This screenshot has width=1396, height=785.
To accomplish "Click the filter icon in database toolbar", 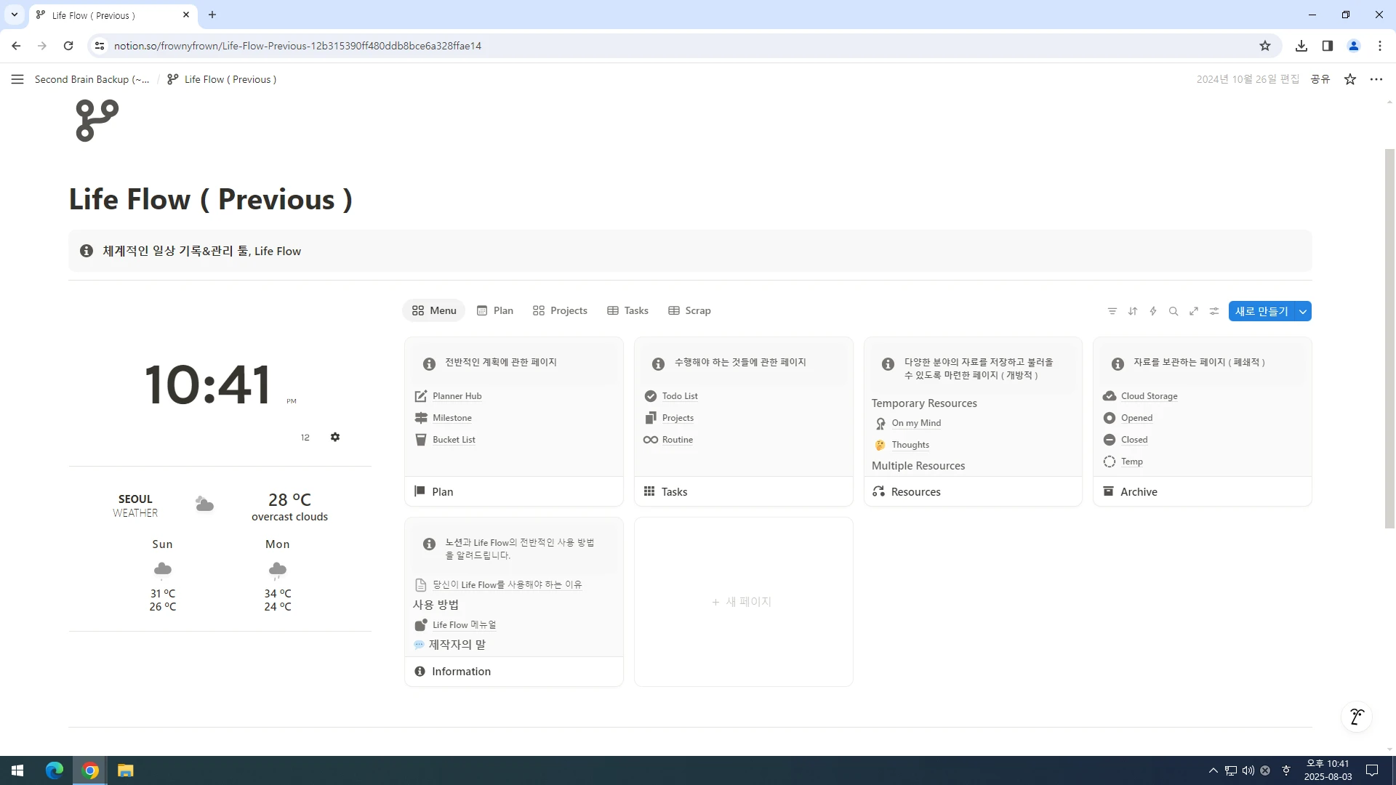I will [x=1112, y=311].
